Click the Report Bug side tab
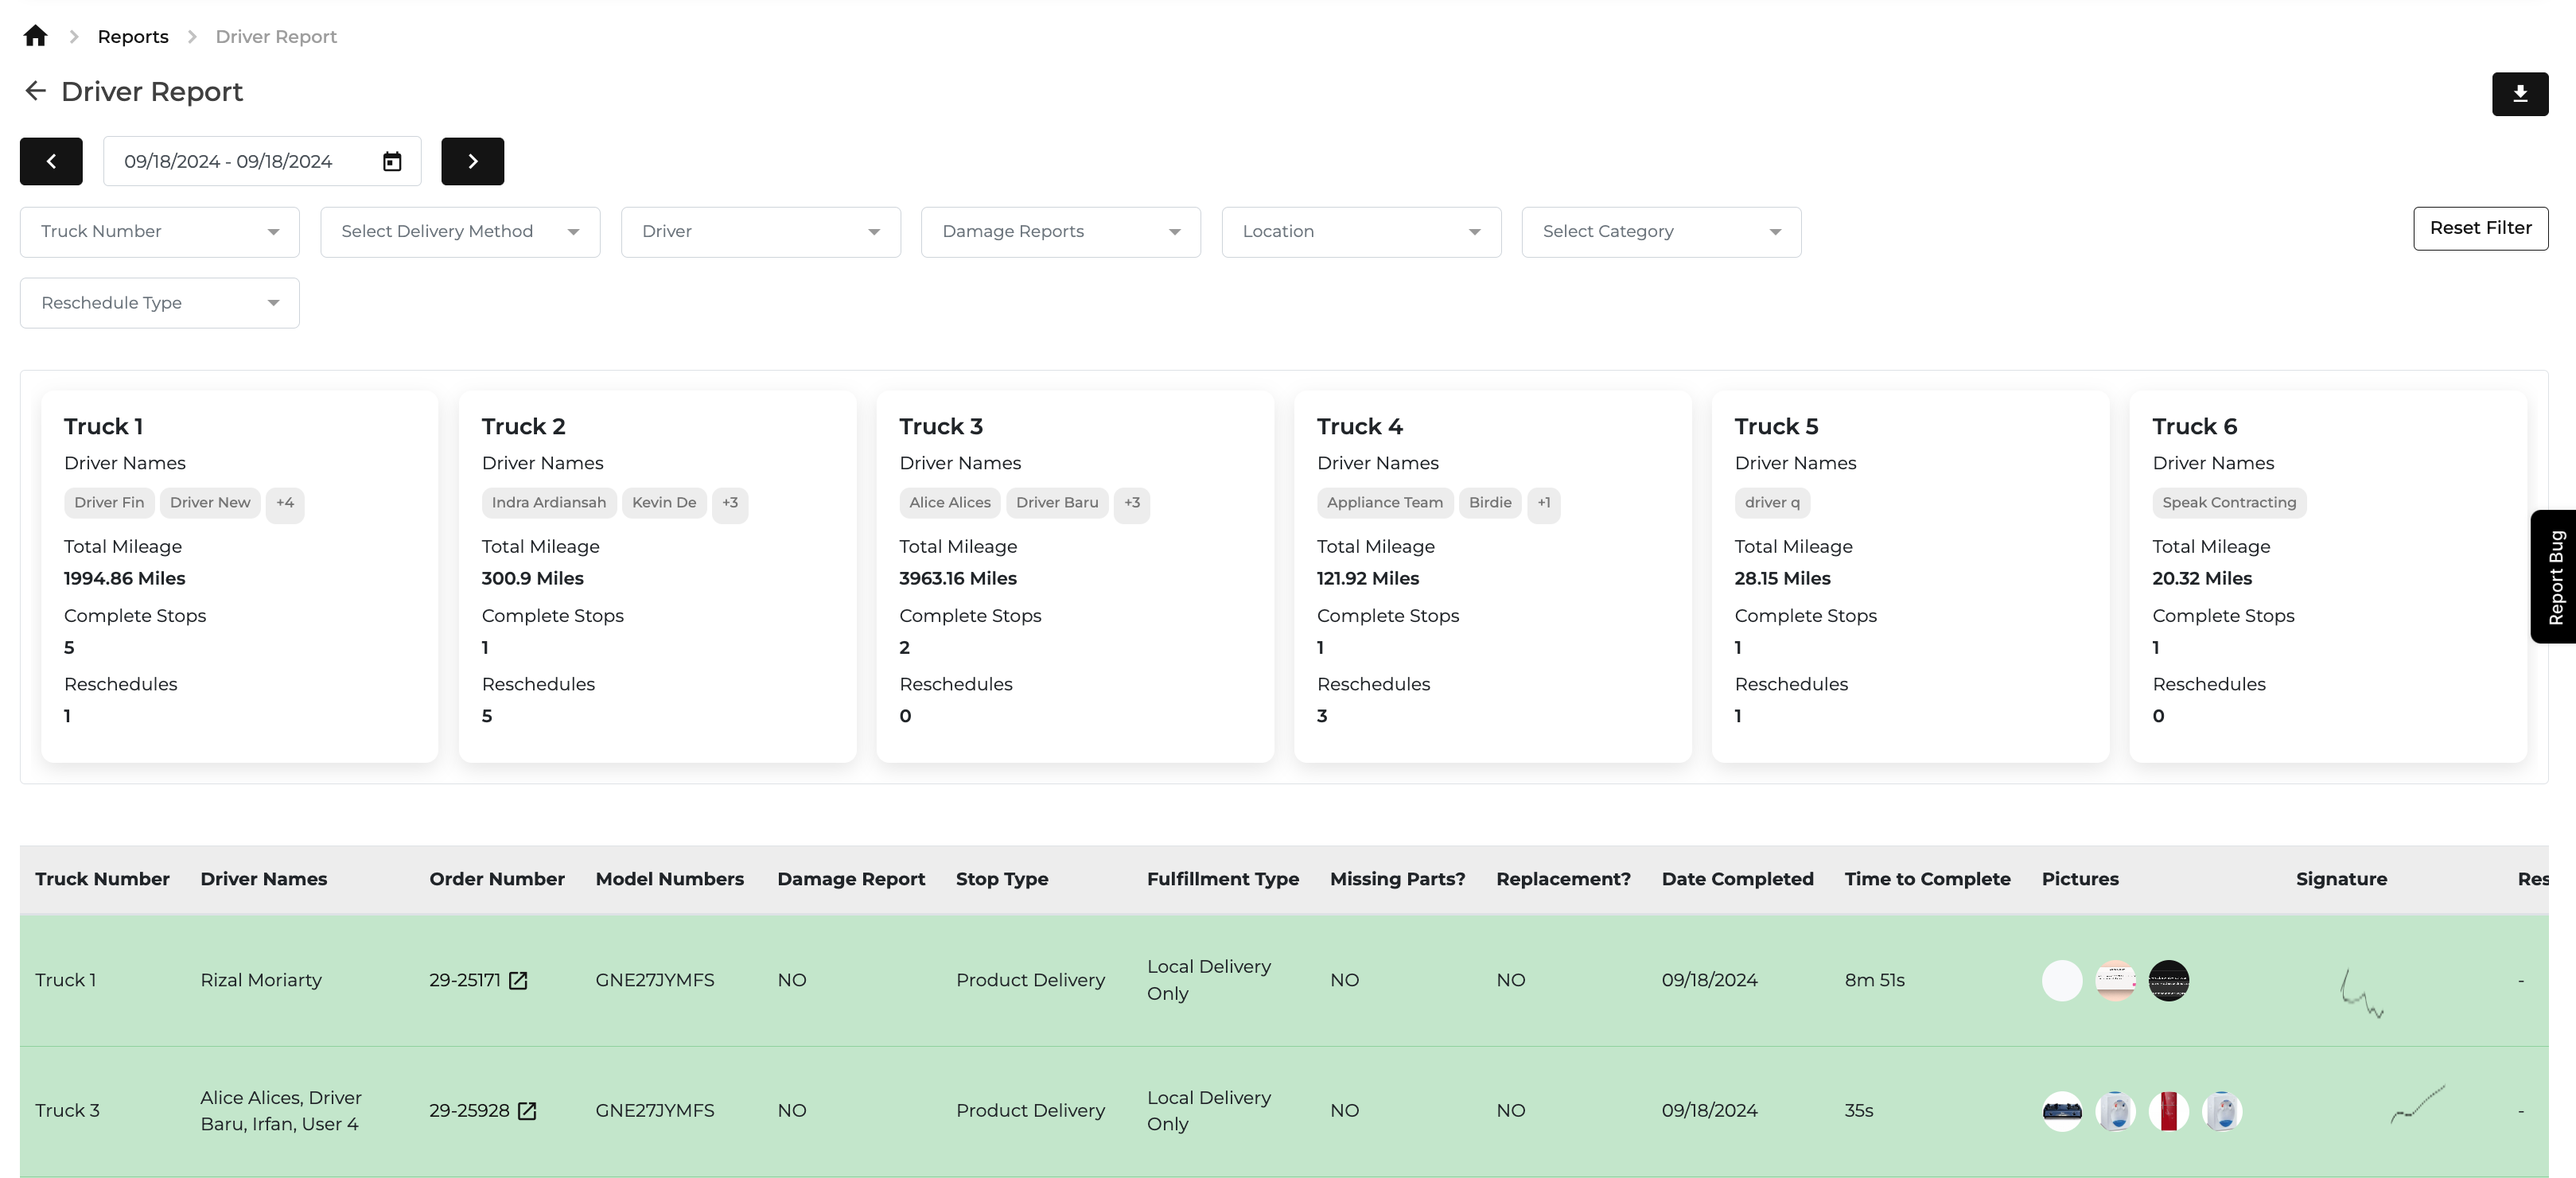Image resolution: width=2576 pixels, height=1178 pixels. [2555, 577]
